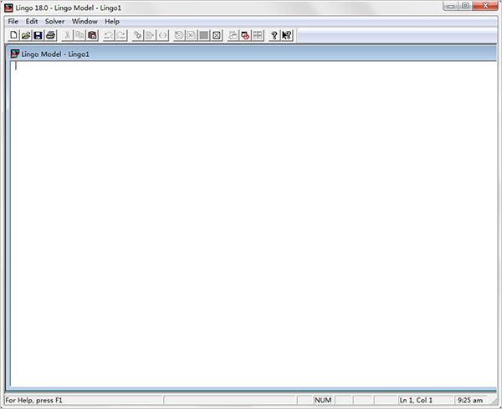Screen dimensions: 502x409
Task: Open the Window menu
Action: pyautogui.click(x=85, y=22)
